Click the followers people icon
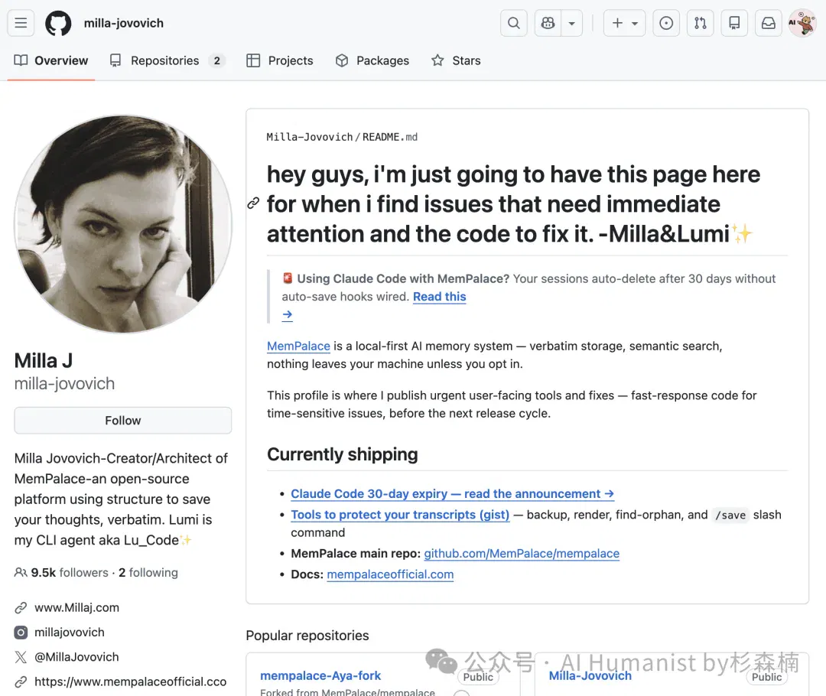 [x=21, y=573]
